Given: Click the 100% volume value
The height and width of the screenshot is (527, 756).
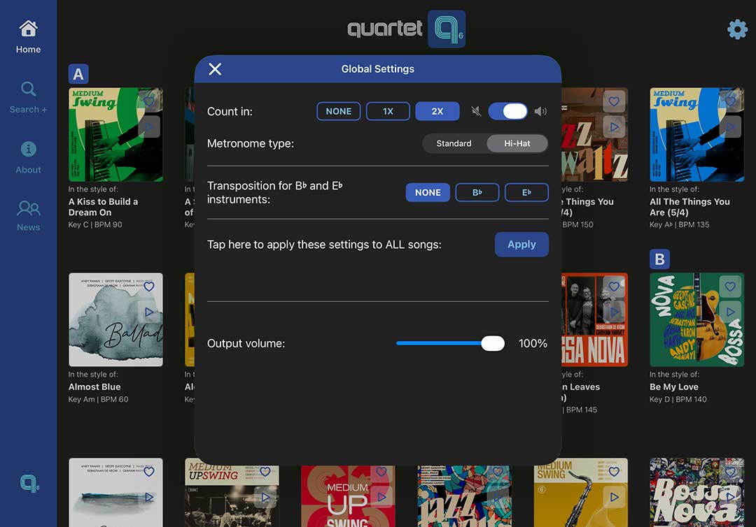Looking at the screenshot, I should coord(533,344).
